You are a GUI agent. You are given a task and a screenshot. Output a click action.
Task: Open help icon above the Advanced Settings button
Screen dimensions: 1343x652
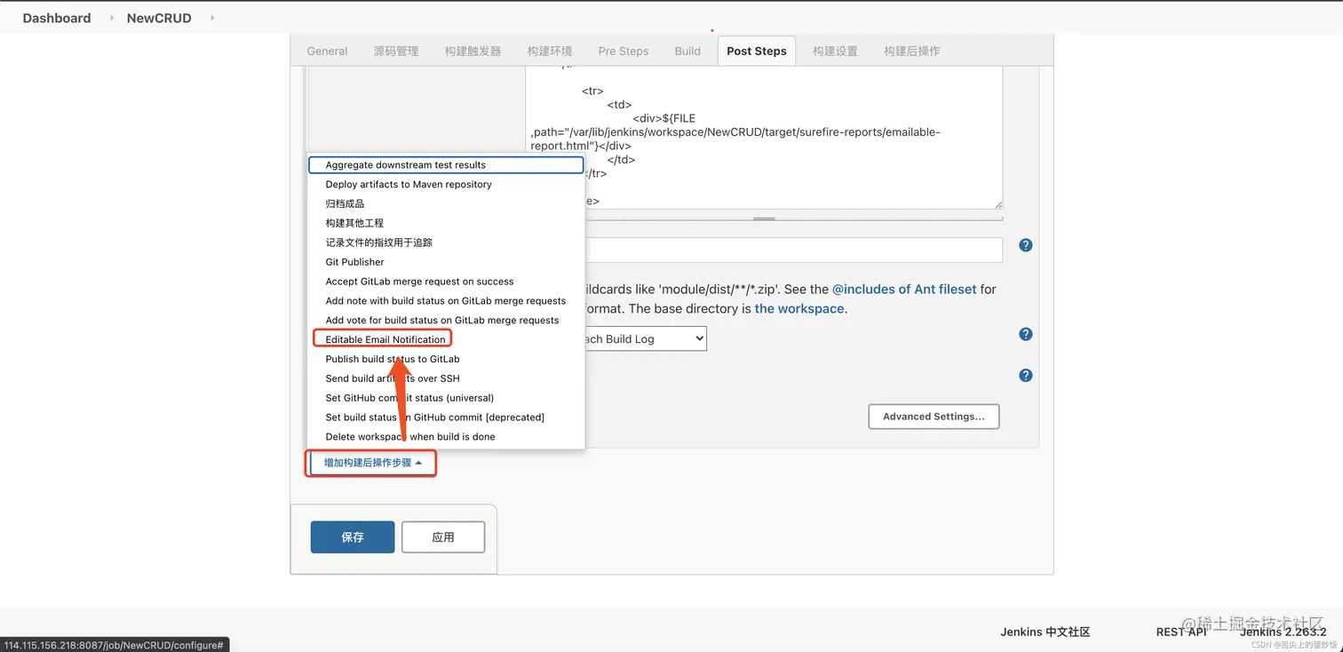1025,375
